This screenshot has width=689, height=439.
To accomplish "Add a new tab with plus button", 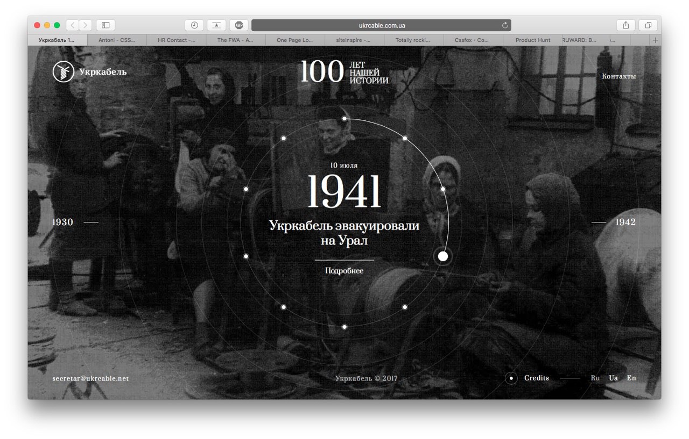I will click(655, 40).
